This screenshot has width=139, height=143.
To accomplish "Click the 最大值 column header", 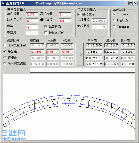I will coord(111,41).
